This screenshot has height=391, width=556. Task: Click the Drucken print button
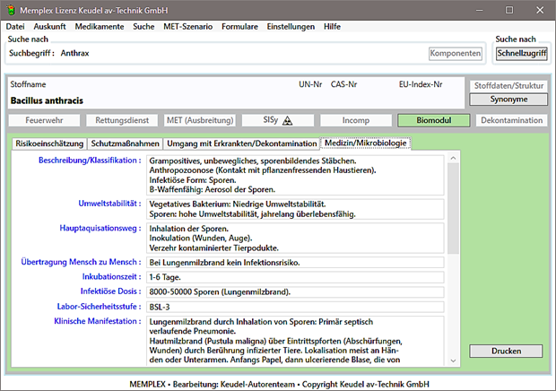click(506, 351)
